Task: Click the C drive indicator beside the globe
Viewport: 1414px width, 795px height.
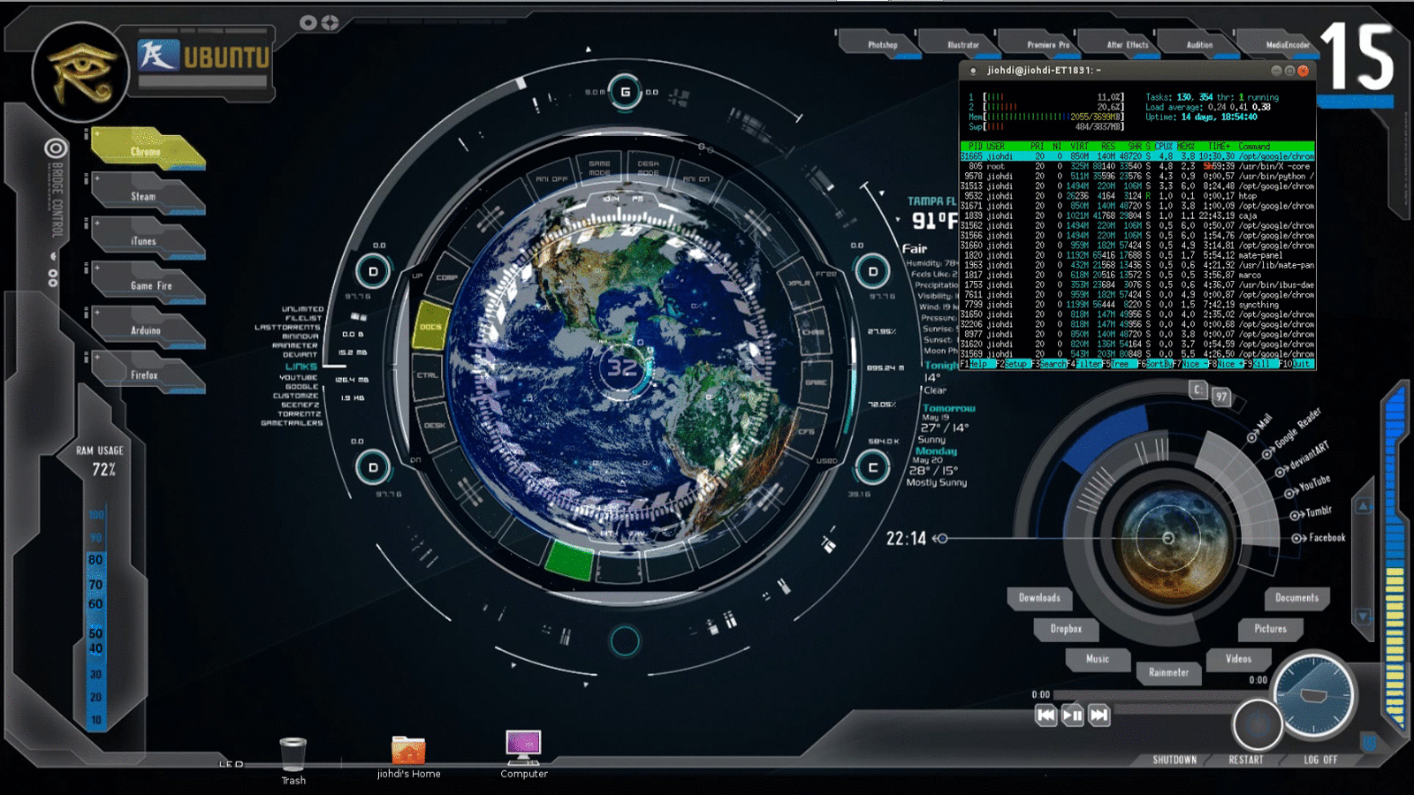Action: click(x=873, y=467)
